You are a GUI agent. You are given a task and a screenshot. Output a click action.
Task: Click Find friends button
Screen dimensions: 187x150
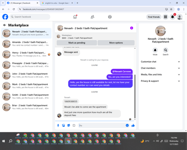pyautogui.click(x=154, y=17)
